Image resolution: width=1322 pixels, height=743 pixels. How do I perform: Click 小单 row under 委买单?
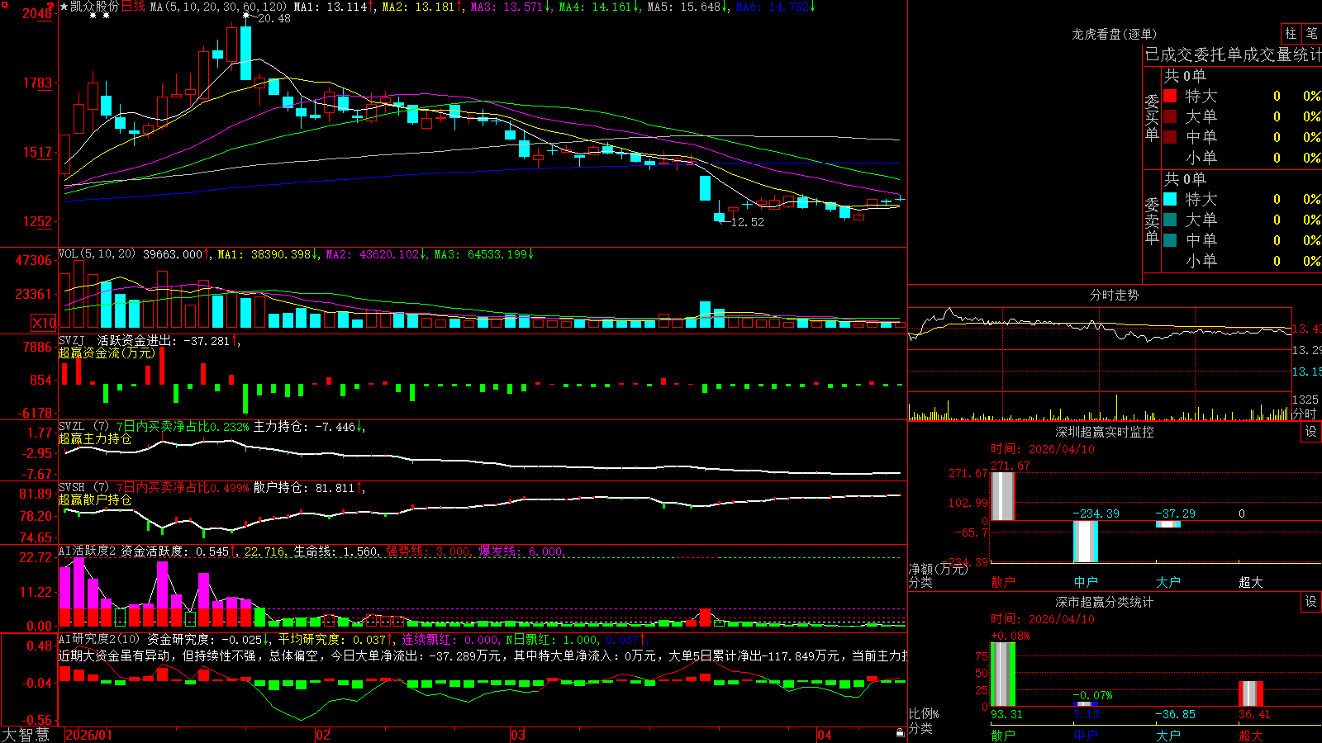pos(1241,157)
